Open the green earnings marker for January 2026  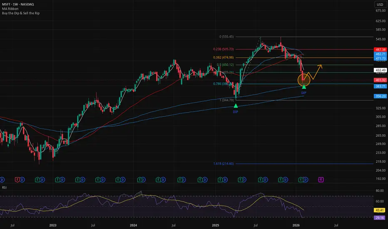pos(301,179)
